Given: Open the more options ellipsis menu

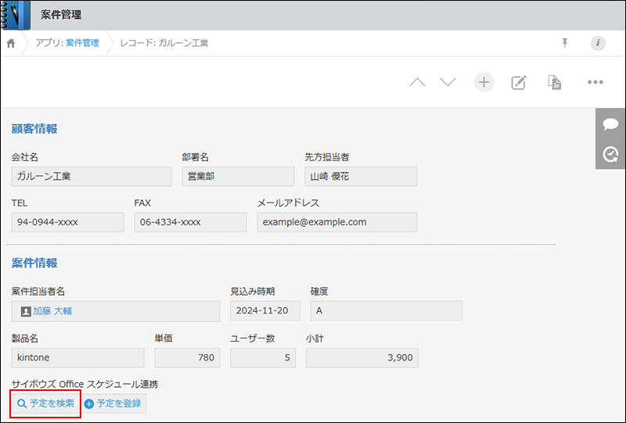Looking at the screenshot, I should click(x=595, y=82).
